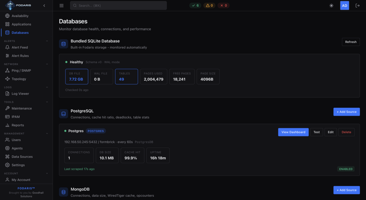Select the DB FILE 7.72 GB card
Screen dimensions: 366x200
click(x=77, y=77)
